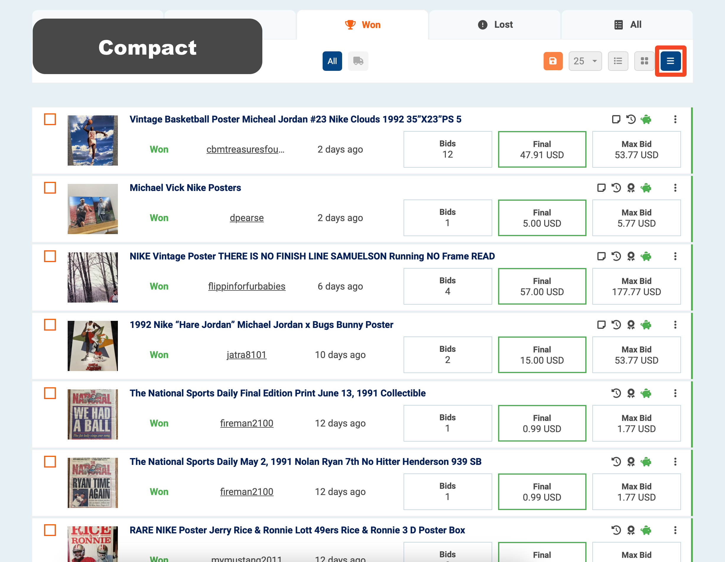Check the box for Michael Vick Nike Posters
Image resolution: width=725 pixels, height=562 pixels.
50,188
